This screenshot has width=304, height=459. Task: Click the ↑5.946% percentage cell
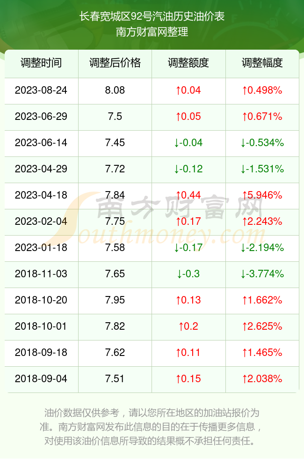[x=262, y=195]
